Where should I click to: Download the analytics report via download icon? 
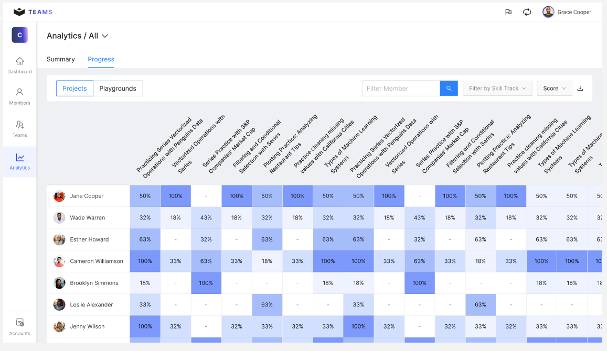580,88
